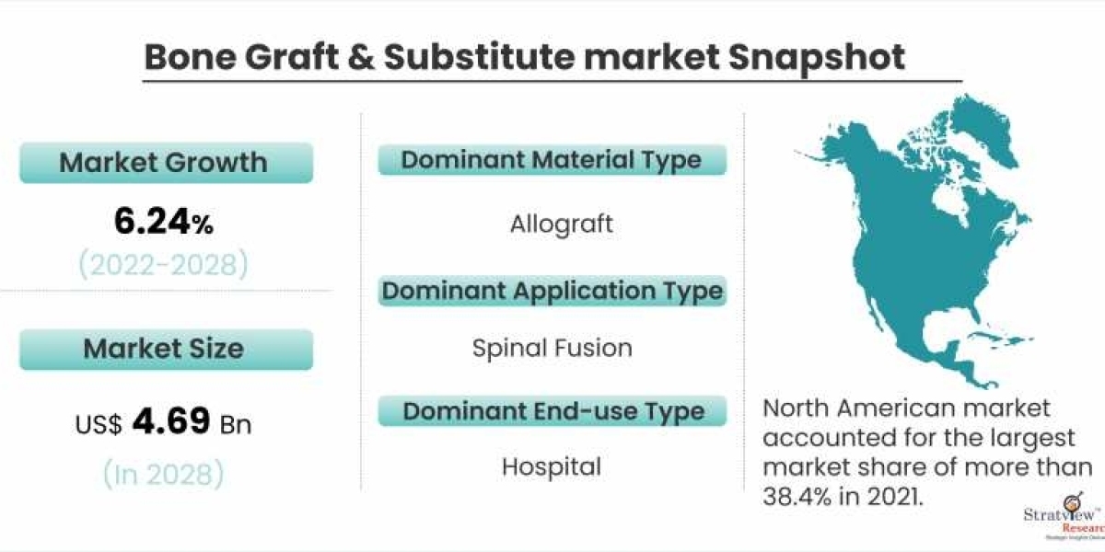1105x552 pixels.
Task: Click the Dominant End-use Type header
Action: point(552,411)
